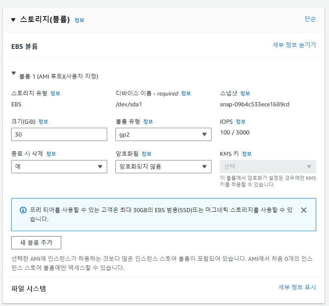Image resolution: width=329 pixels, height=306 pixels.
Task: Click the 새 볼륨 추가 button
Action: point(36,243)
